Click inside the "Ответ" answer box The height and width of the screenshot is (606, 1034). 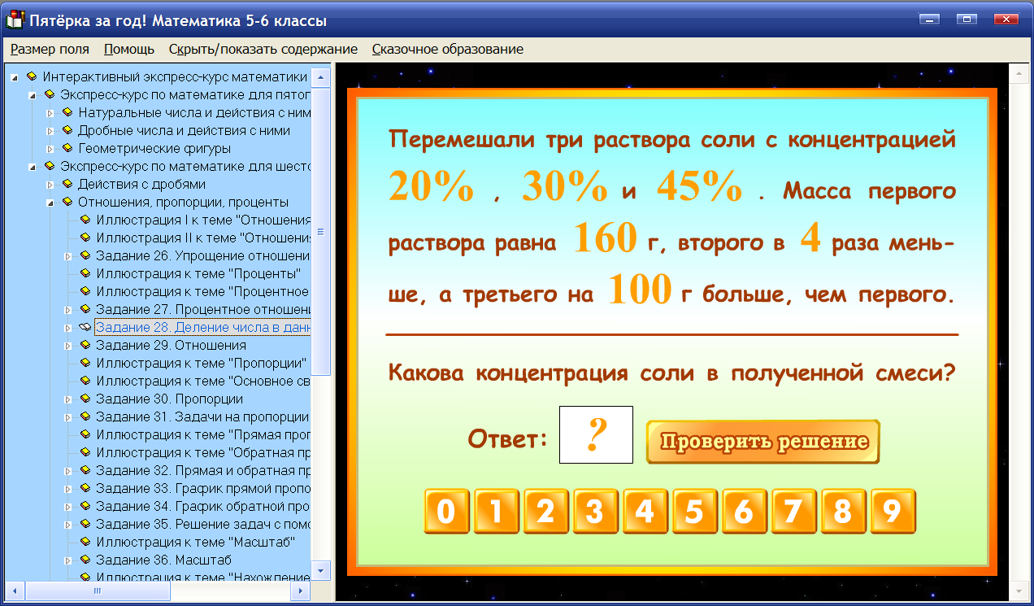click(x=596, y=434)
